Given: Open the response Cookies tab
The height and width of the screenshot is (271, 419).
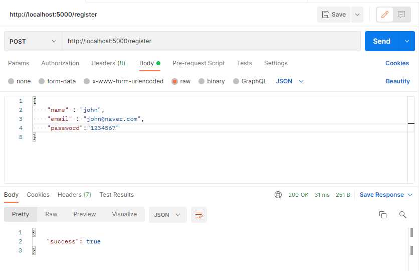Looking at the screenshot, I should 38,195.
